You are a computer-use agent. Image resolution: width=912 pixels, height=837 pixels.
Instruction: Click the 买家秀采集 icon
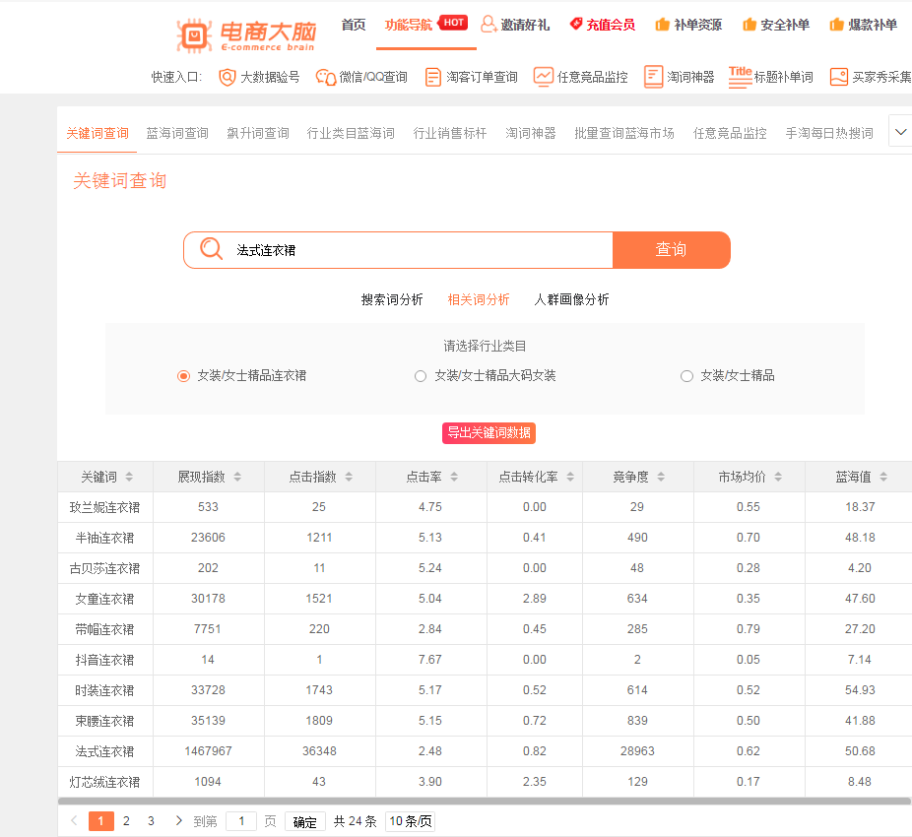838,76
